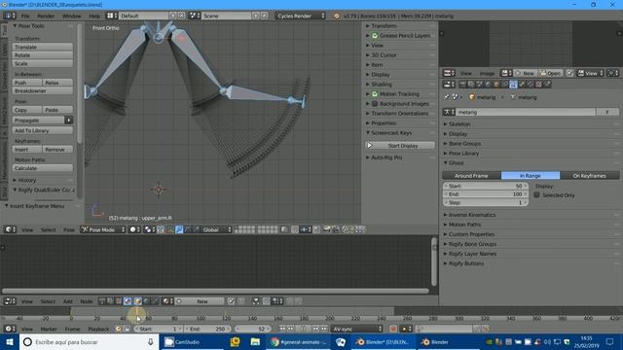Open the World properties tab icon
623x350 pixels.
tap(488, 85)
